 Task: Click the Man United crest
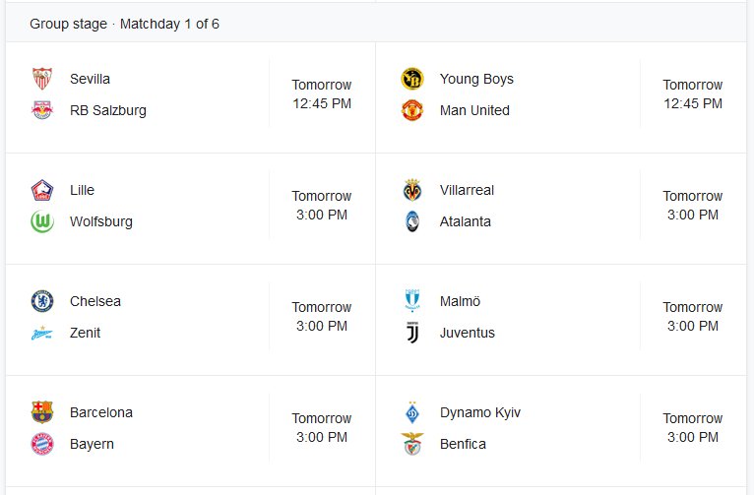click(412, 110)
